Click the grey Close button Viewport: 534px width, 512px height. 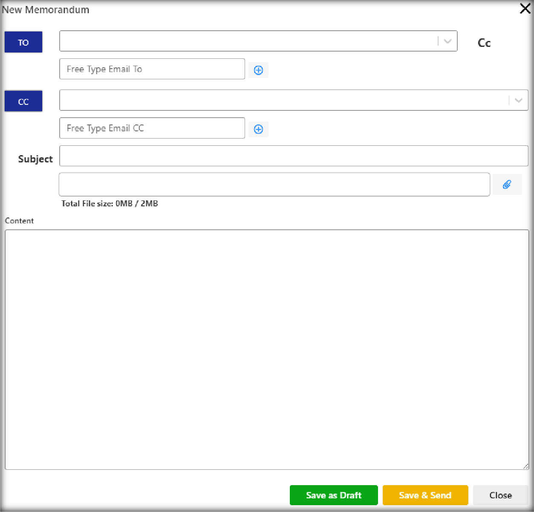point(500,495)
